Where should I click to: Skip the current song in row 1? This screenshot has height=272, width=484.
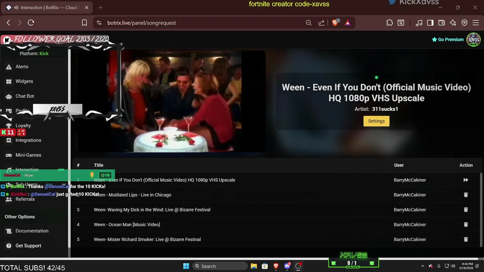click(x=466, y=180)
